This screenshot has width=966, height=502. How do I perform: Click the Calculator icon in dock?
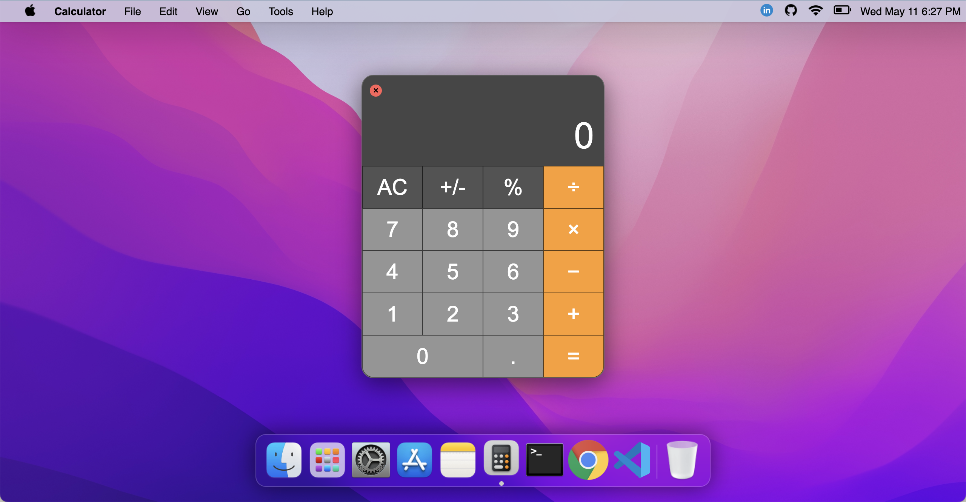[x=501, y=459]
